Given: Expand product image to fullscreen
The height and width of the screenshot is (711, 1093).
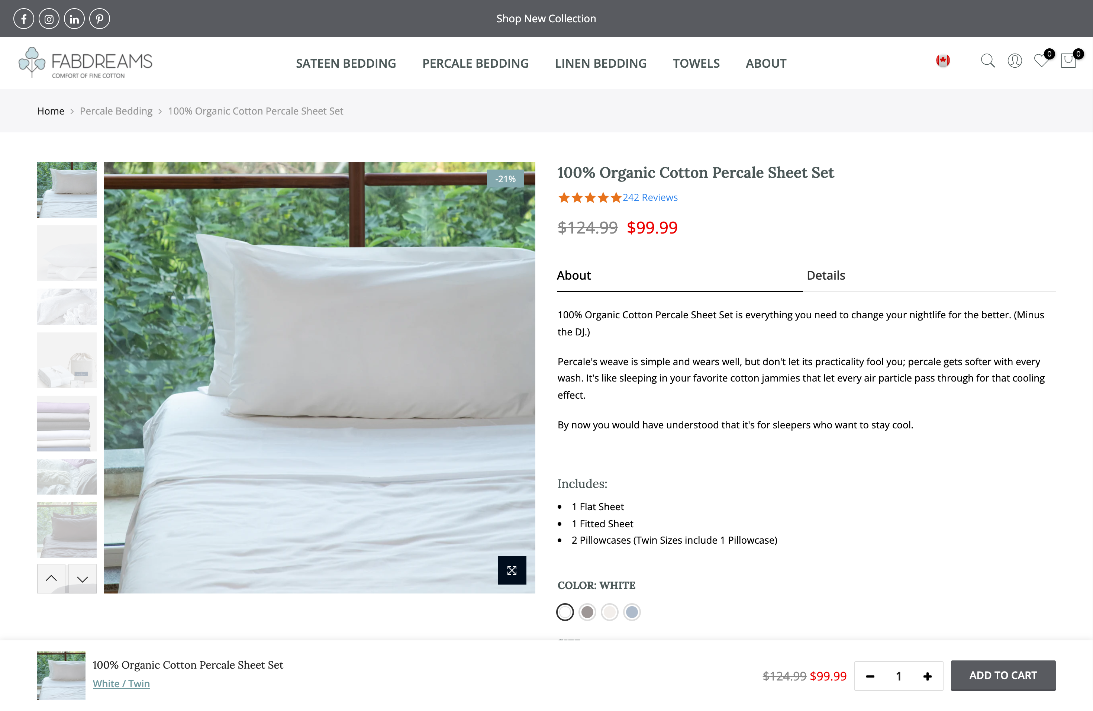Looking at the screenshot, I should pyautogui.click(x=512, y=570).
